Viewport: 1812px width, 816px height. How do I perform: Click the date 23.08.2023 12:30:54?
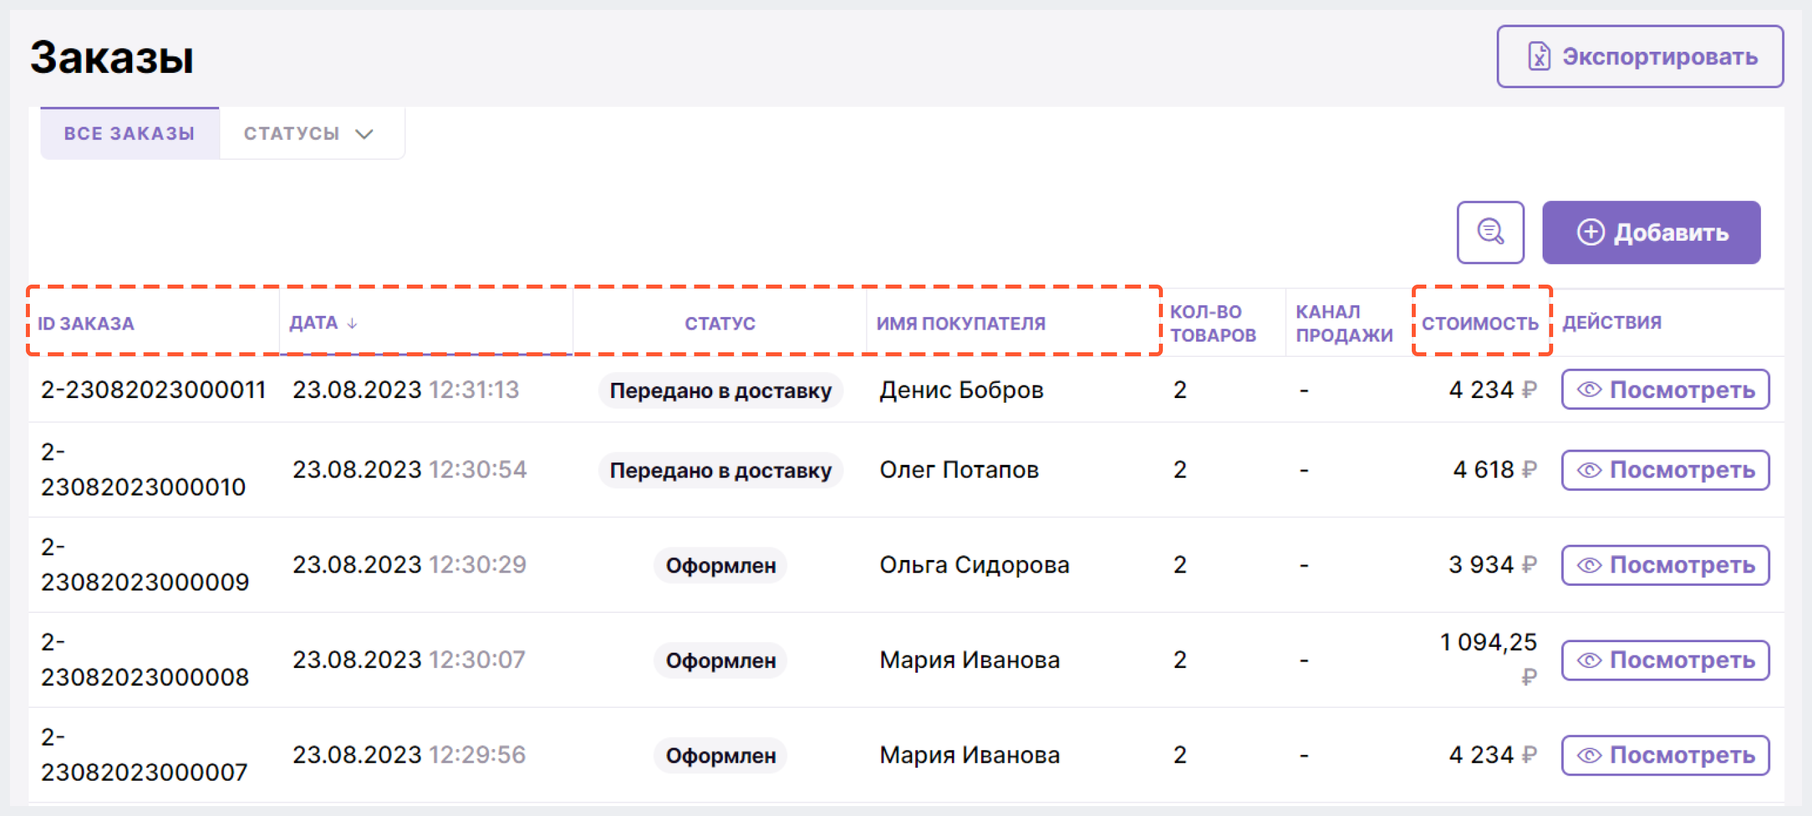click(410, 470)
